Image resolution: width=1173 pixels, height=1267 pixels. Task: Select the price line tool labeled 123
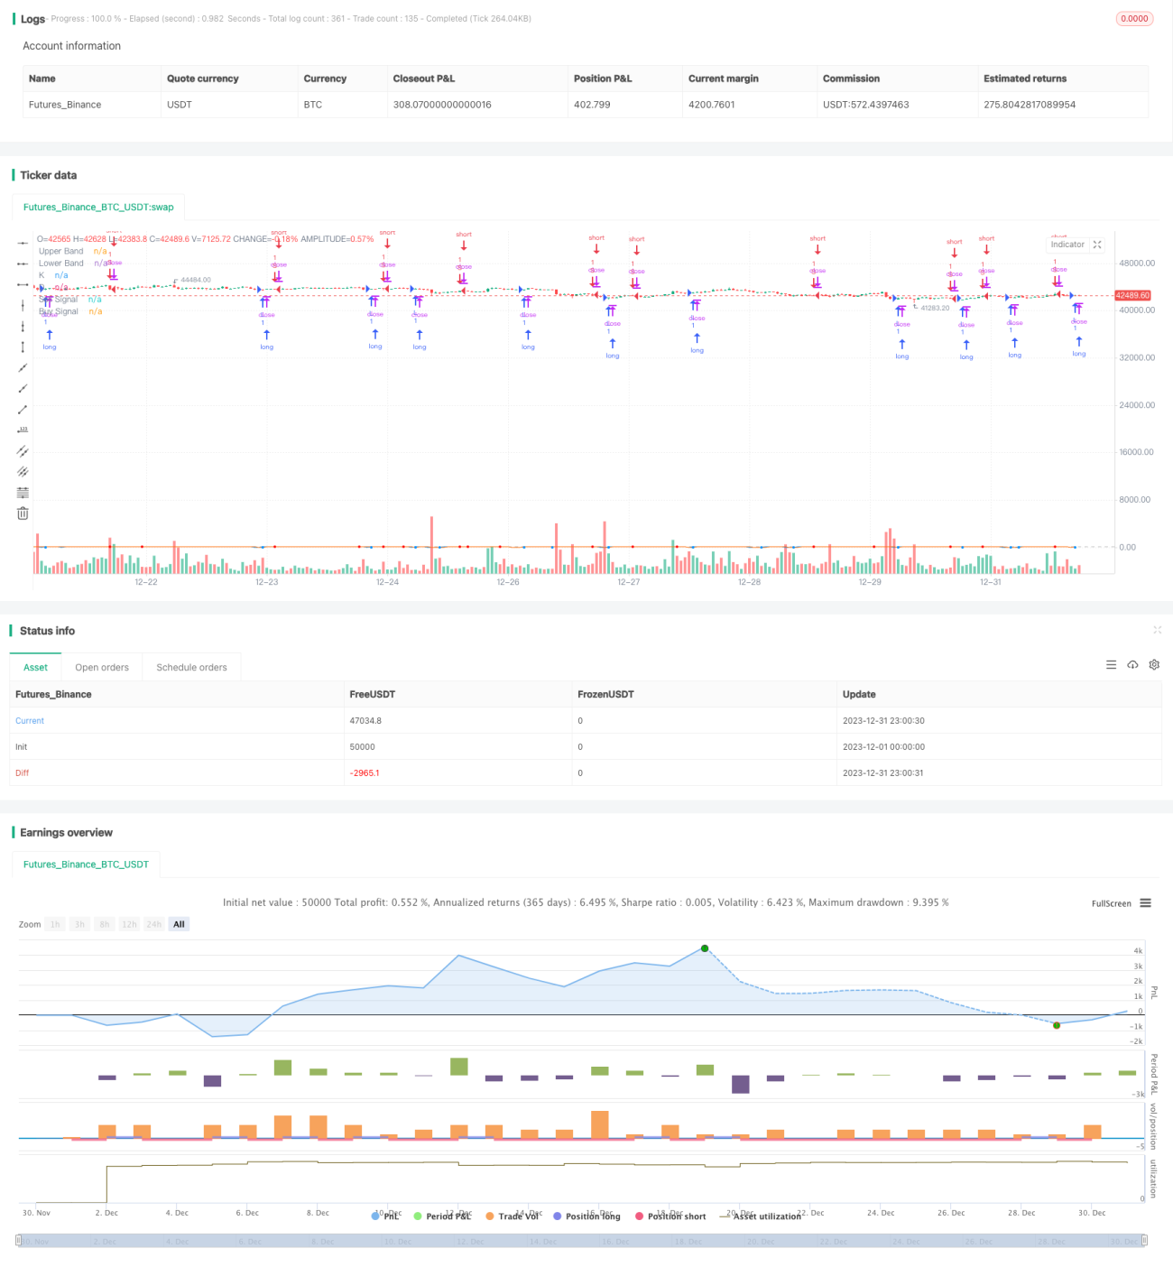coord(23,430)
